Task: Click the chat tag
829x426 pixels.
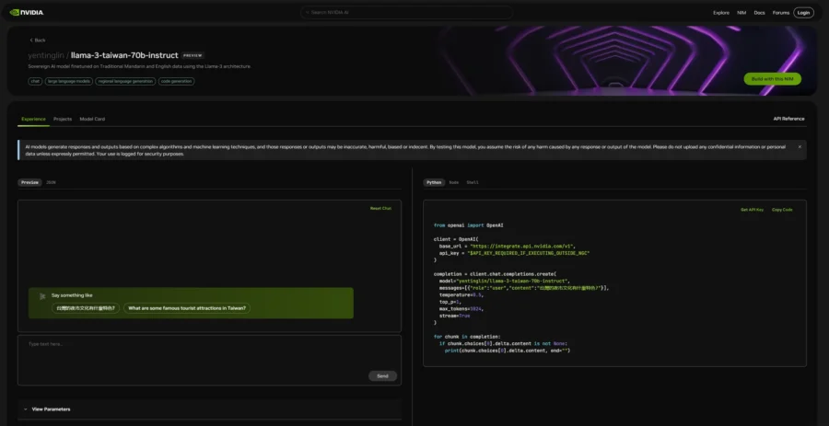Action: [35, 82]
